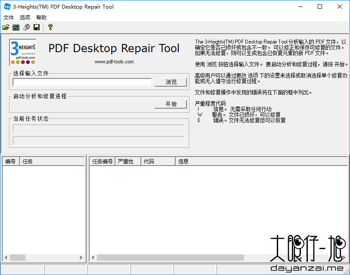
Task: Open the 选项 menu
Action: (25, 17)
